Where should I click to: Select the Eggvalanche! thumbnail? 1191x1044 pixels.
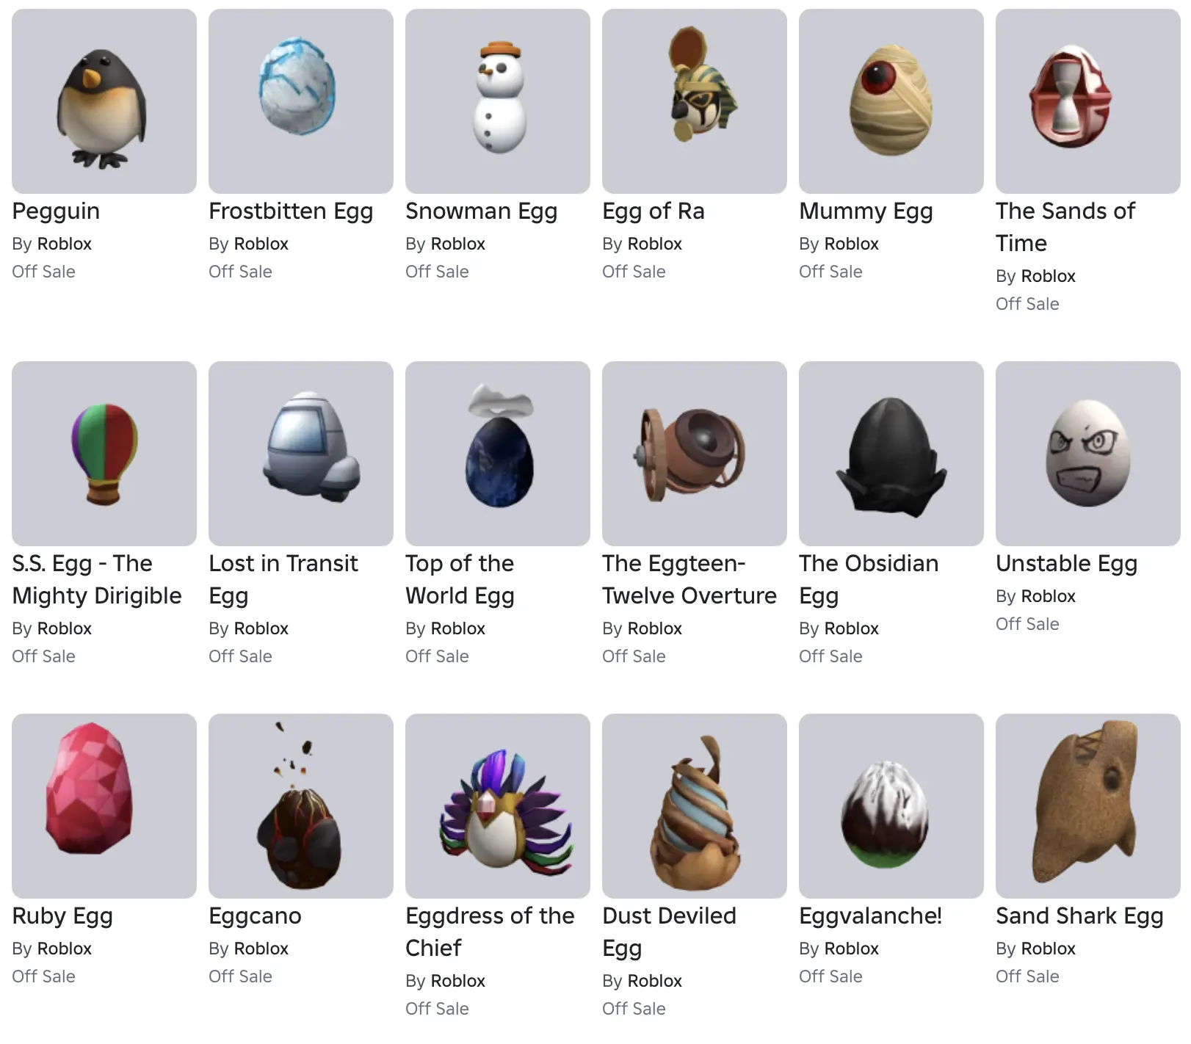(x=891, y=806)
